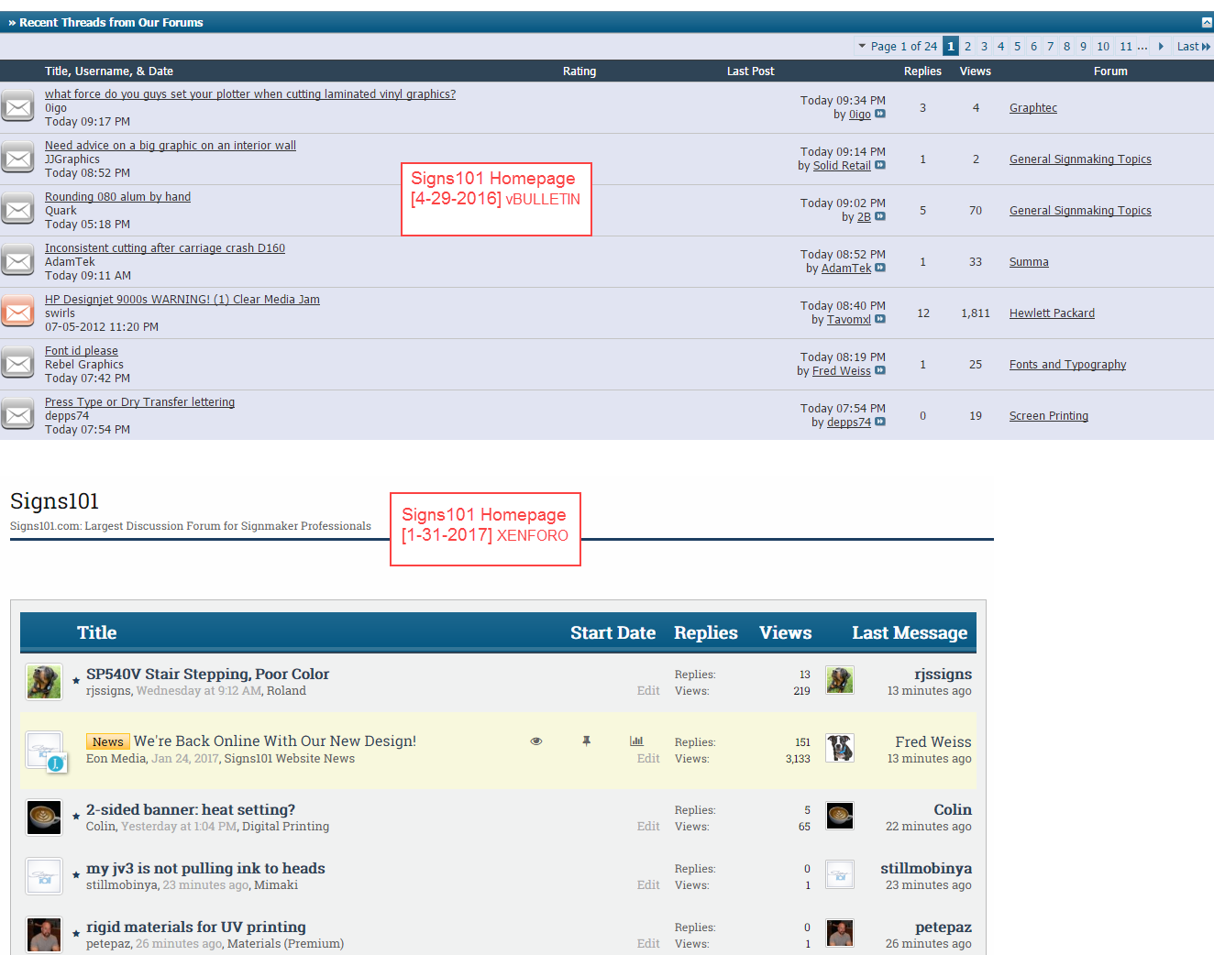Click the envelope icon beside 'Inconsistent cutting after carriage crash'
Screen dimensions: 1214x955
(17, 261)
